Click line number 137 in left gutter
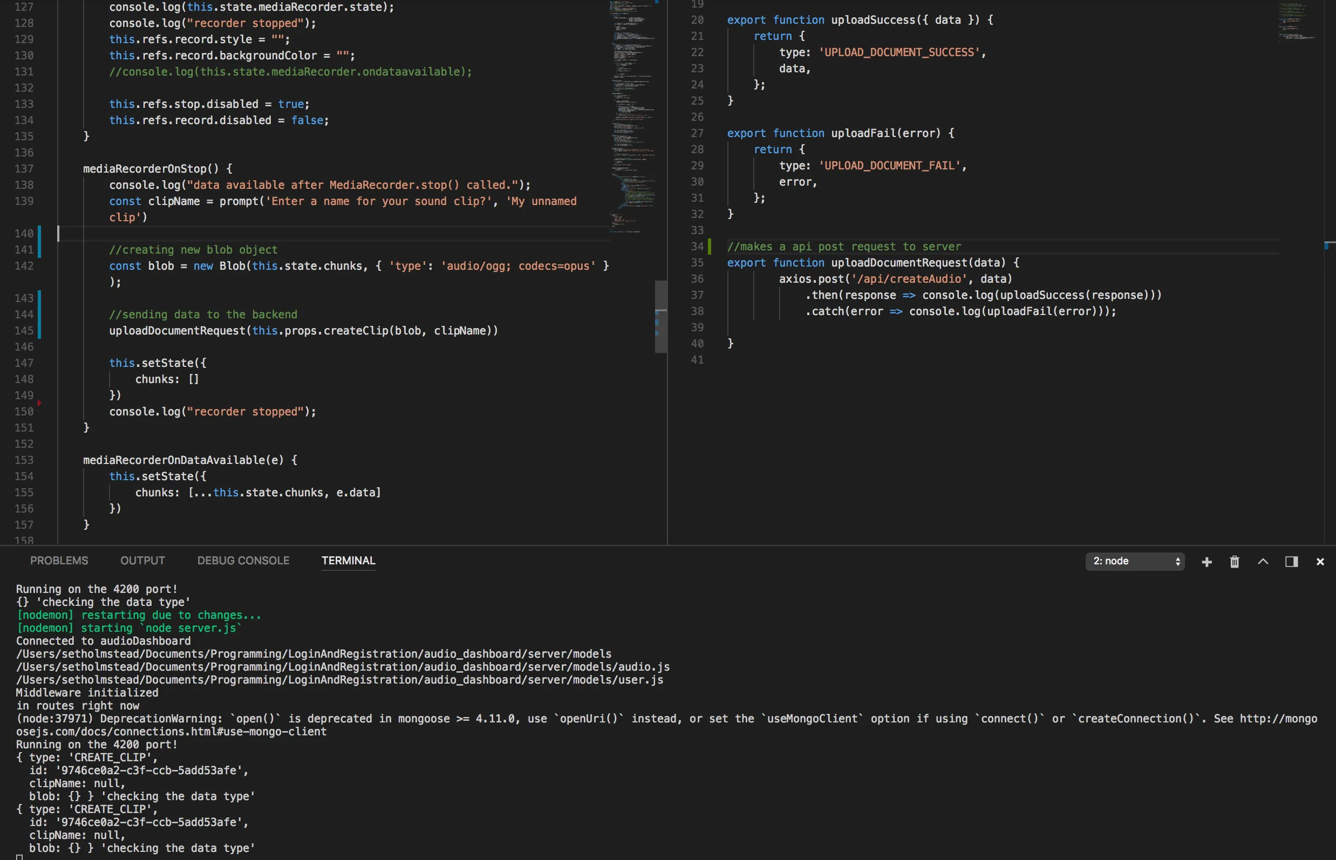 click(24, 169)
